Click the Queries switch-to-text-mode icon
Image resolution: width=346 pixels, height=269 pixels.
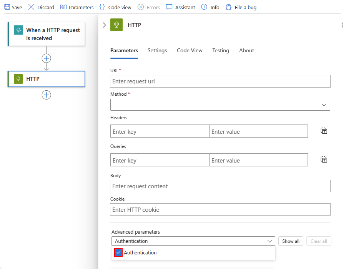pos(324,159)
